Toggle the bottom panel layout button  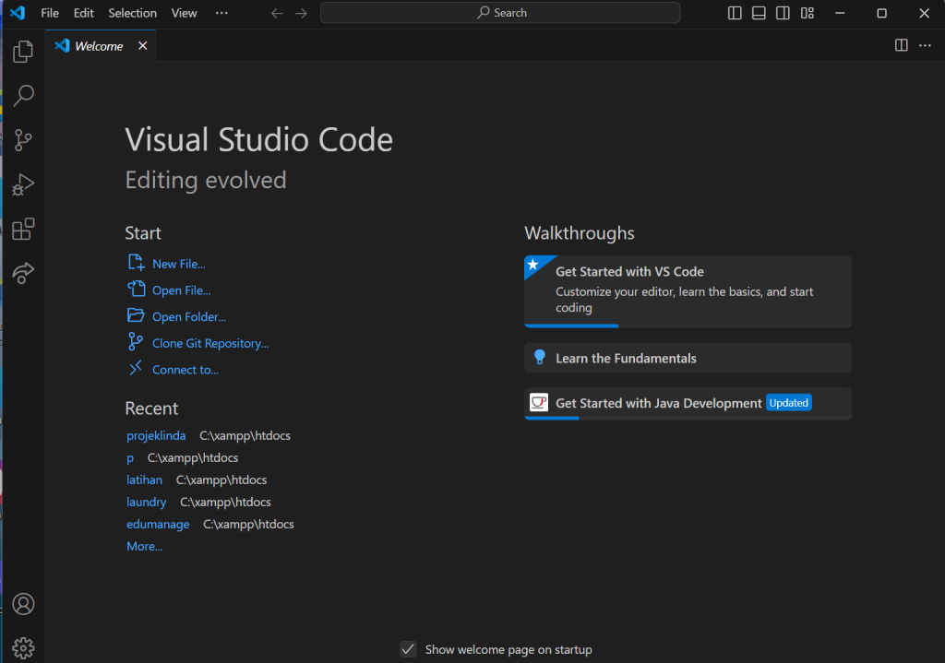tap(759, 13)
